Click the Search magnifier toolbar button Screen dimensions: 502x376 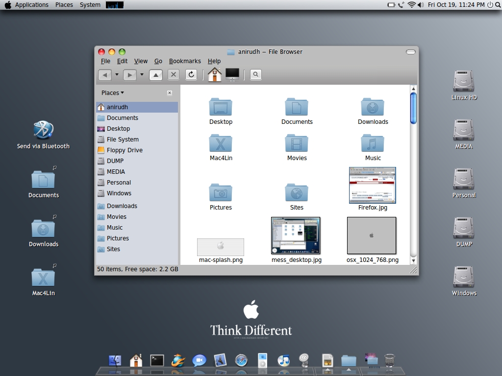255,74
